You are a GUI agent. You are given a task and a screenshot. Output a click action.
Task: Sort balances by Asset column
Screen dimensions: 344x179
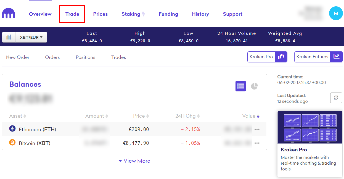point(18,116)
